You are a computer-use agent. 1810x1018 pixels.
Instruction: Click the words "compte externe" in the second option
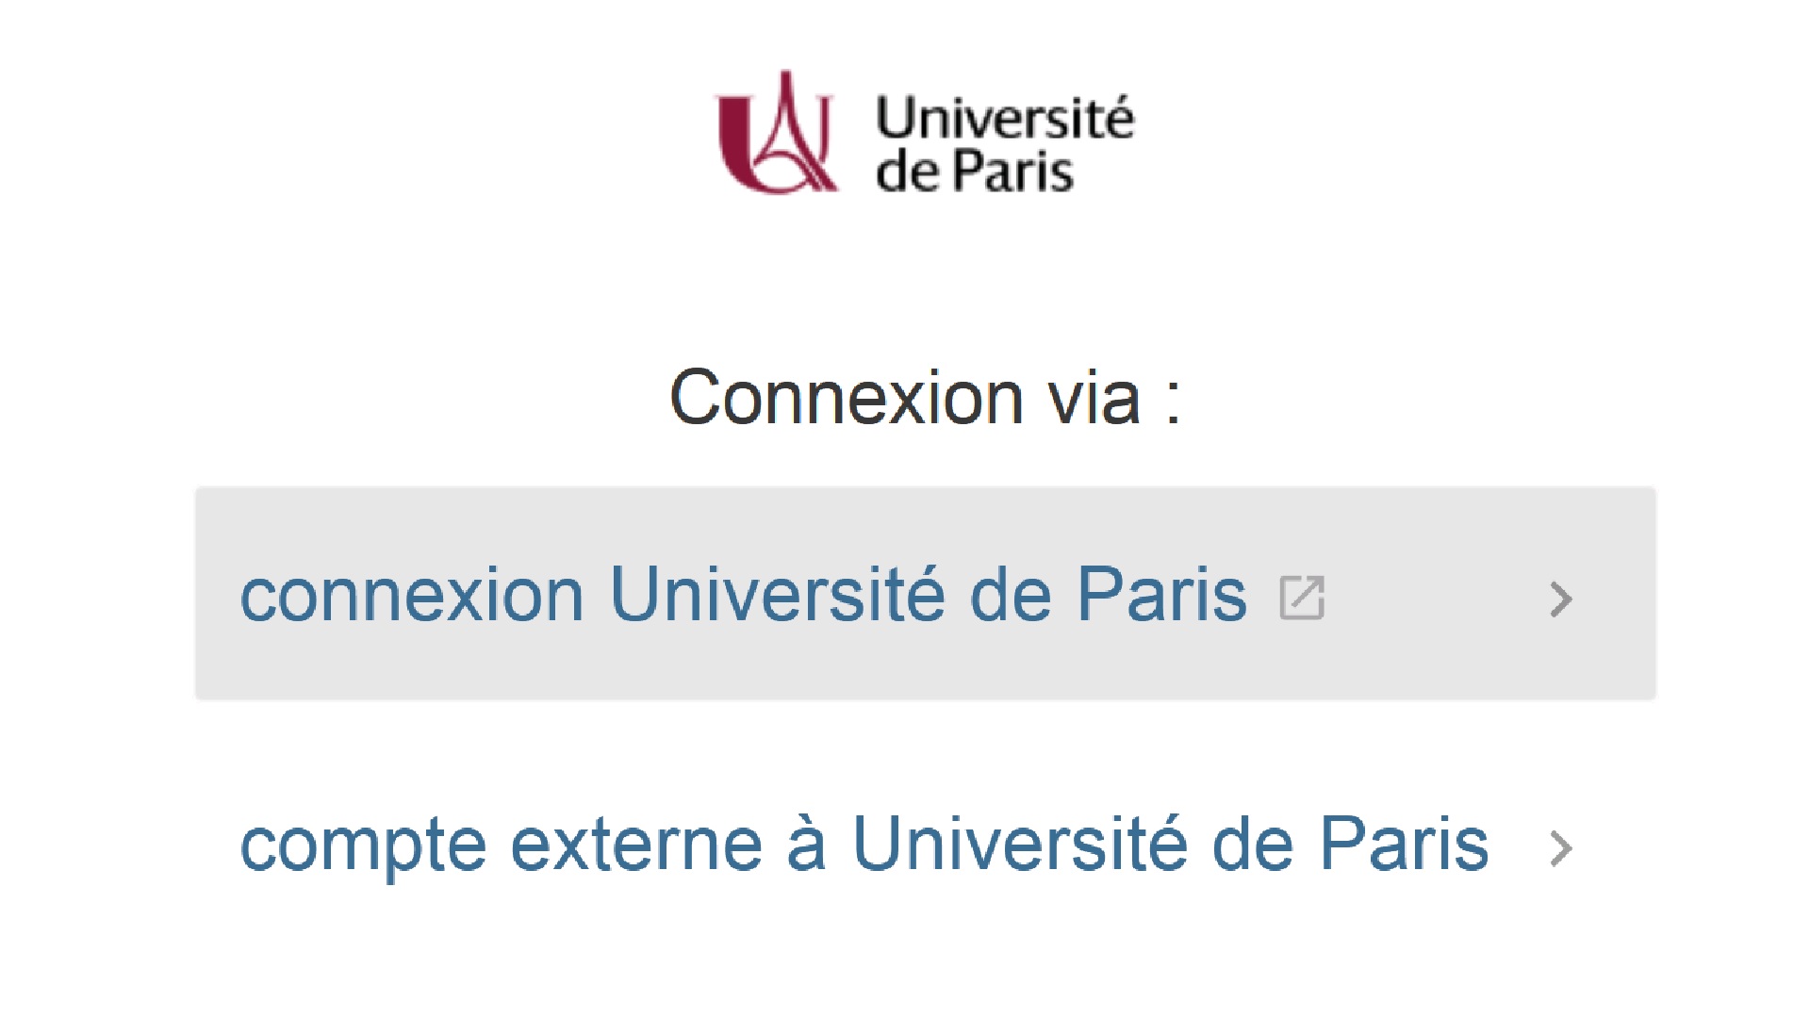click(x=501, y=846)
